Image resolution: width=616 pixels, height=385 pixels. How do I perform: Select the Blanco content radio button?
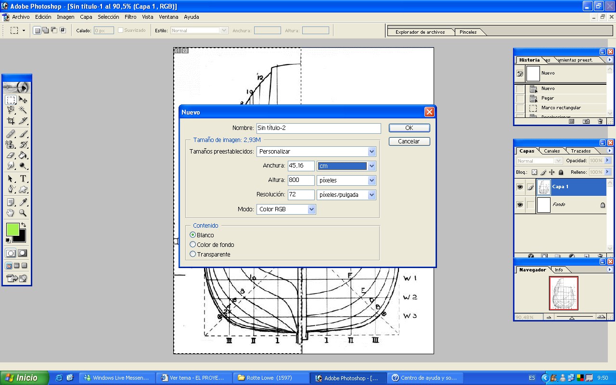(x=193, y=235)
